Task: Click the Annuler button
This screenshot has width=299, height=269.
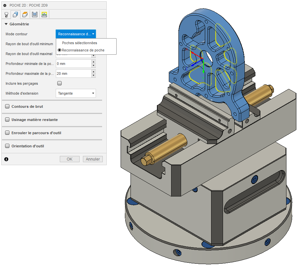Action: 93,159
